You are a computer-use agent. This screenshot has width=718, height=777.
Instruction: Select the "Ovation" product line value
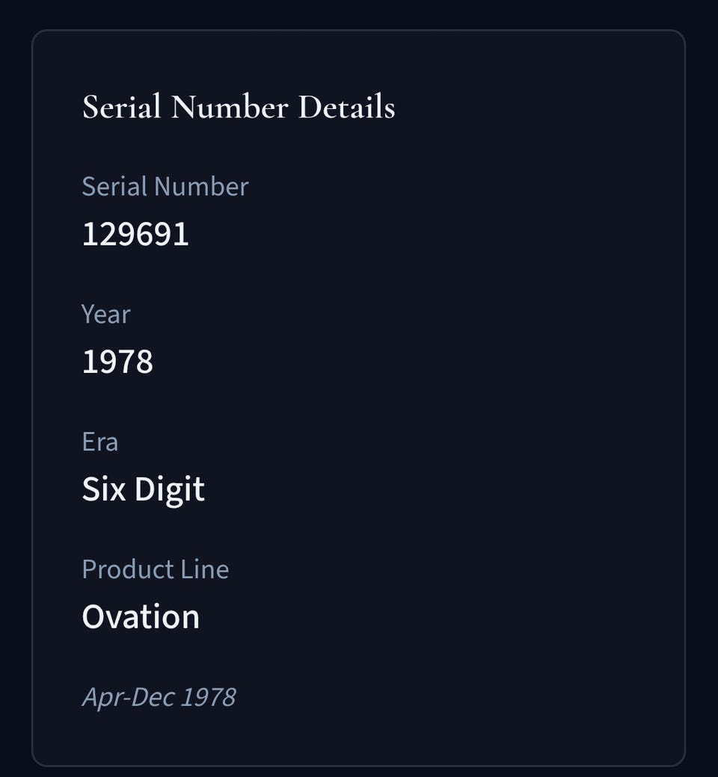pos(141,618)
